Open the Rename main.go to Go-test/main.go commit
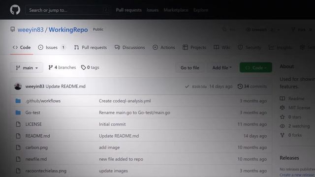 pos(134,113)
